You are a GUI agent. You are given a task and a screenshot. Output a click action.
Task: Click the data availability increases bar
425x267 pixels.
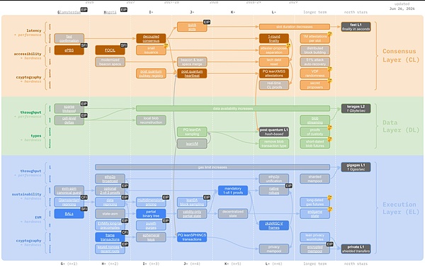[233, 108]
